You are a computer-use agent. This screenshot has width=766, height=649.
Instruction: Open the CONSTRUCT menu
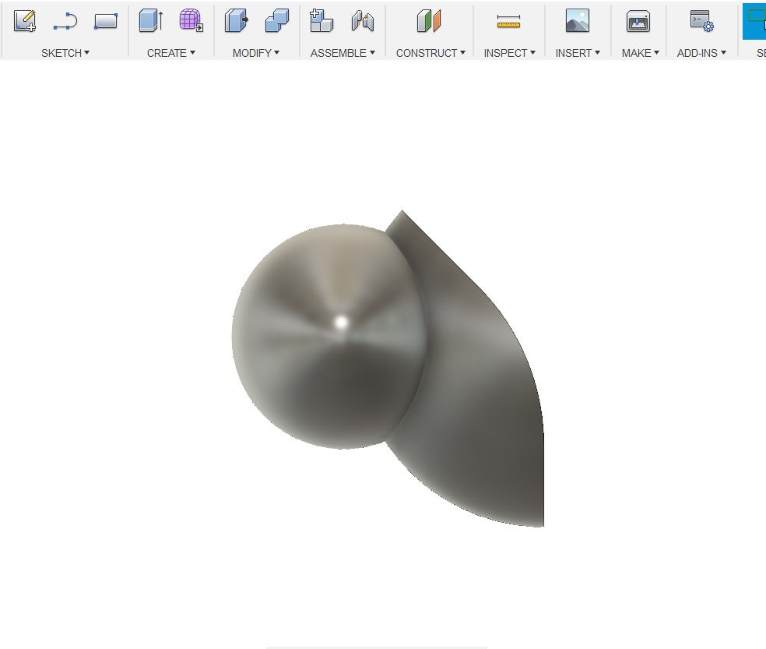click(x=430, y=53)
